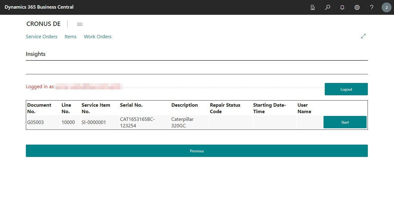Select the serial number CAT1653165BC-123254 cell
The height and width of the screenshot is (222, 394).
coord(138,122)
